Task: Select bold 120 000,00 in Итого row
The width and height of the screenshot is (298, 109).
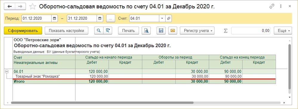Action: [x=98, y=82]
